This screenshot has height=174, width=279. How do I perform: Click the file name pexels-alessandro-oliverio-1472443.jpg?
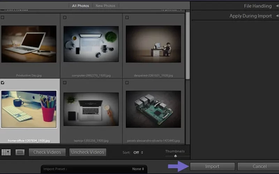point(153,141)
